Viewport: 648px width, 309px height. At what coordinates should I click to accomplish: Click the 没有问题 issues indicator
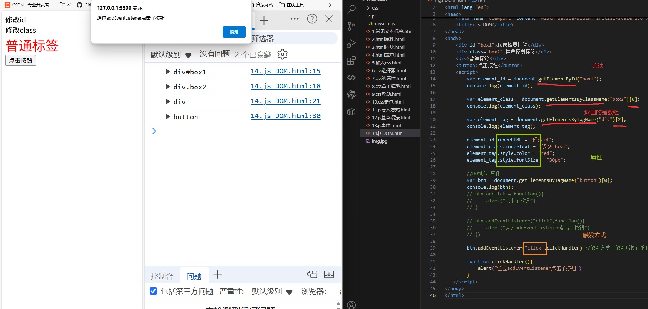215,54
